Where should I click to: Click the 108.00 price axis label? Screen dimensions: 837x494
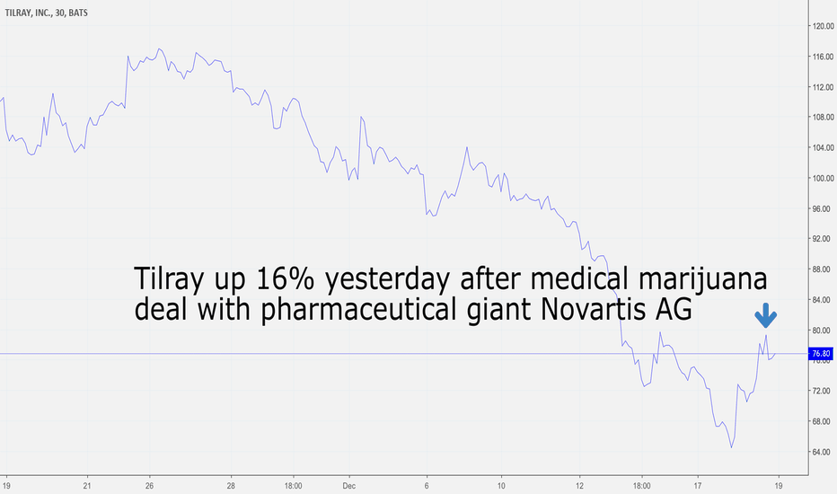tap(823, 117)
